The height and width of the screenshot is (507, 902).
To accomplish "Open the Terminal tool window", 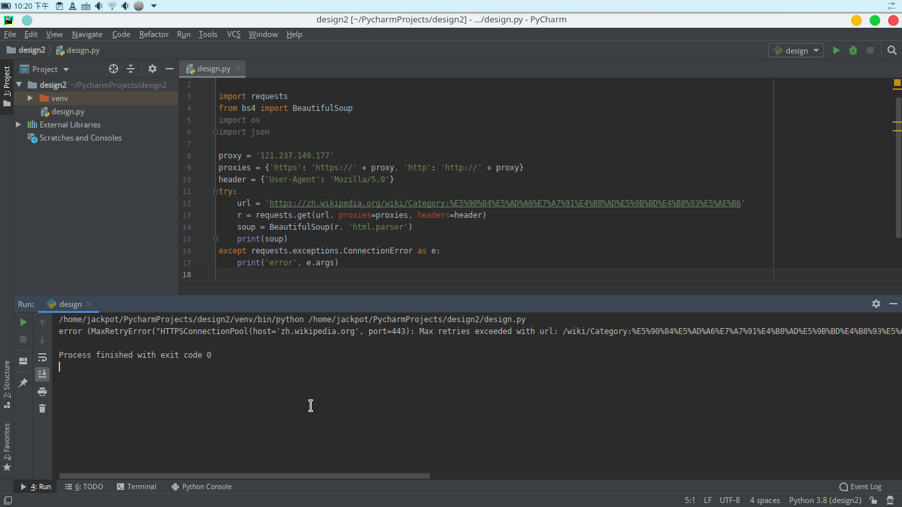I will (x=137, y=487).
